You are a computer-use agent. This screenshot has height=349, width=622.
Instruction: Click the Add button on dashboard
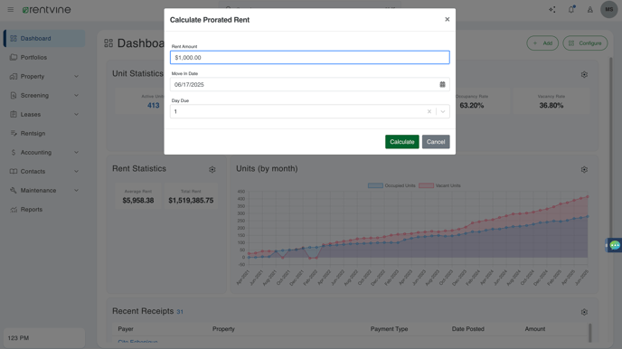542,43
